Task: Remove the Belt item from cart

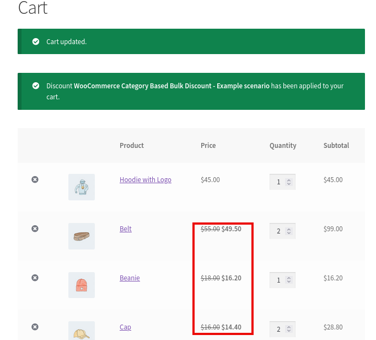Action: [x=35, y=229]
